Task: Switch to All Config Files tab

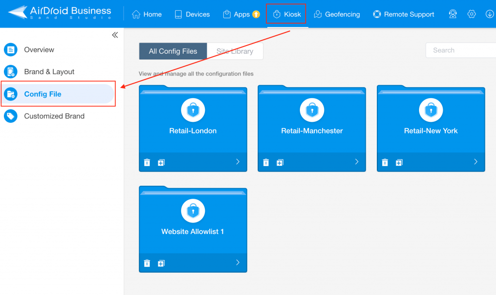Action: pos(173,51)
